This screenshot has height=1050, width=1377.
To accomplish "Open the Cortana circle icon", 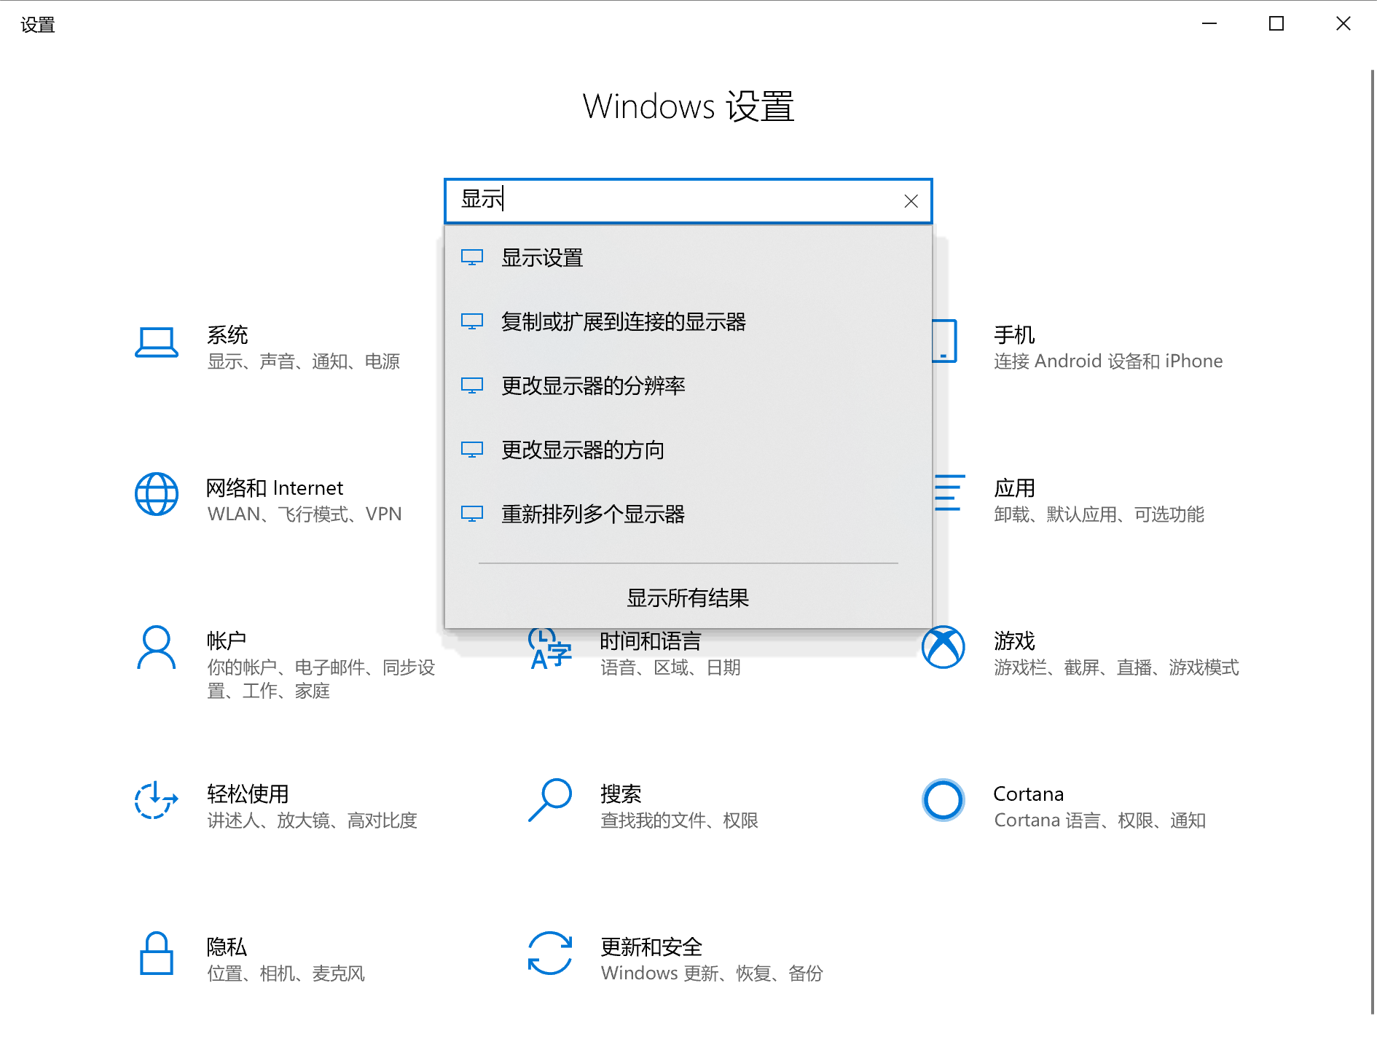I will 943,800.
